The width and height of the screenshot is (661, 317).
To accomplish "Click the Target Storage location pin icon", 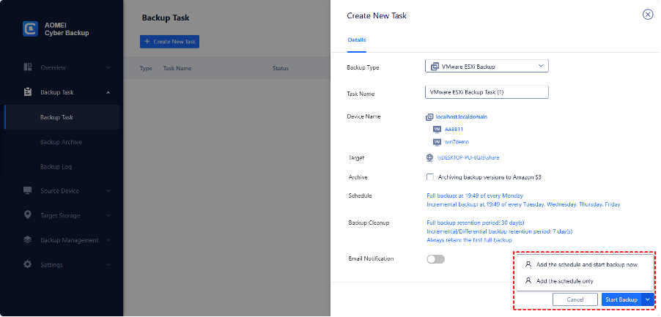I will click(x=28, y=215).
